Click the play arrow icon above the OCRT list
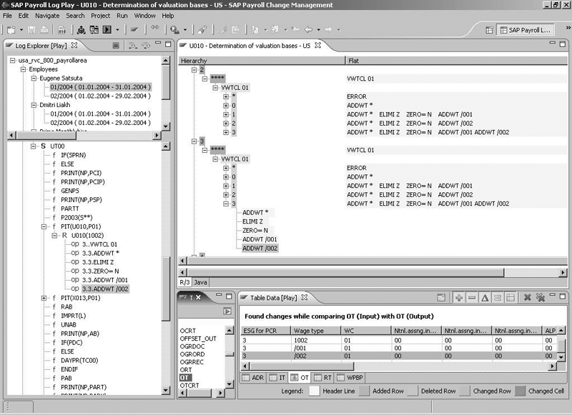This screenshot has height=415, width=572. tap(227, 311)
